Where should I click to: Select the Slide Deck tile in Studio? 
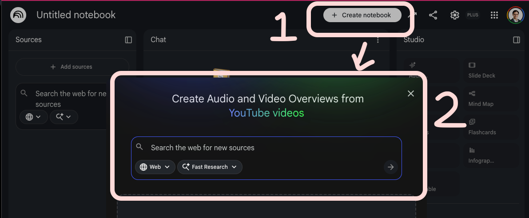(491, 70)
